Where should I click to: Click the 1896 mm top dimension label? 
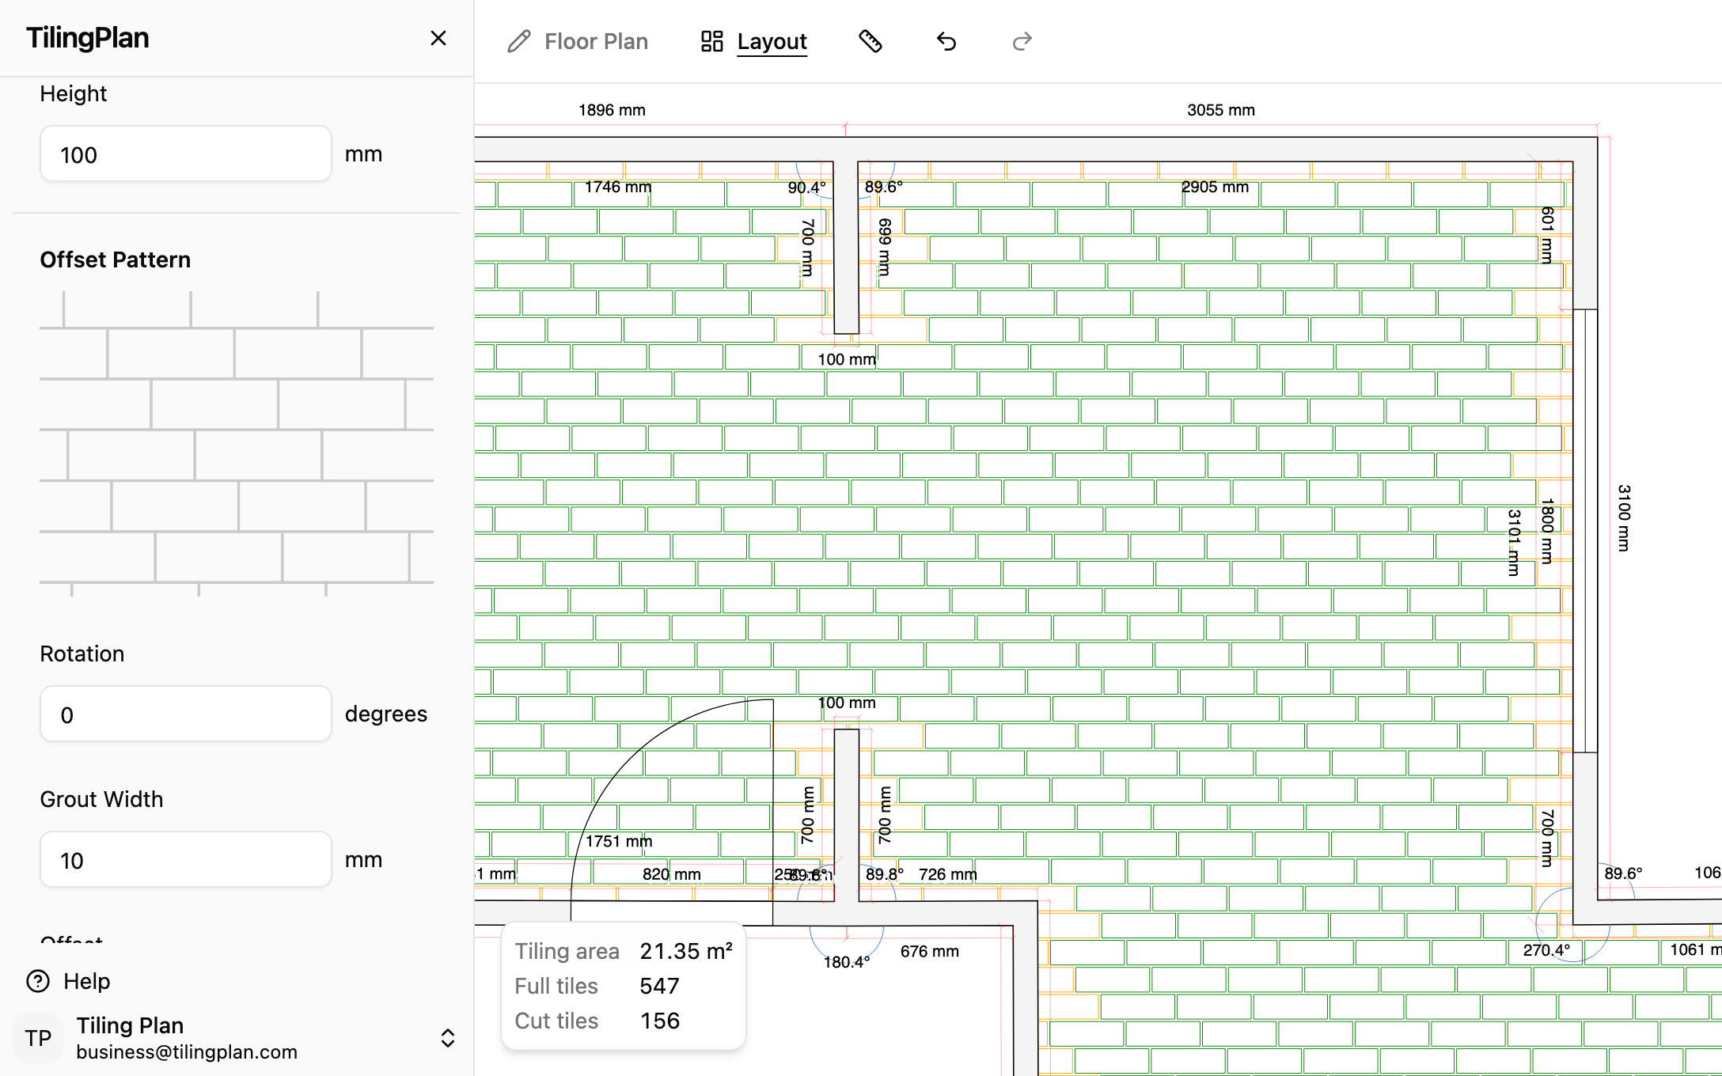pos(612,110)
